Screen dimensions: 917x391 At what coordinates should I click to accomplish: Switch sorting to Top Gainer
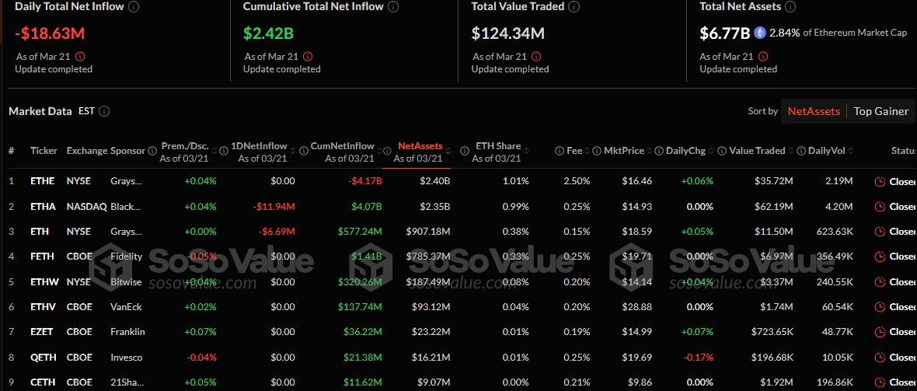(x=880, y=111)
